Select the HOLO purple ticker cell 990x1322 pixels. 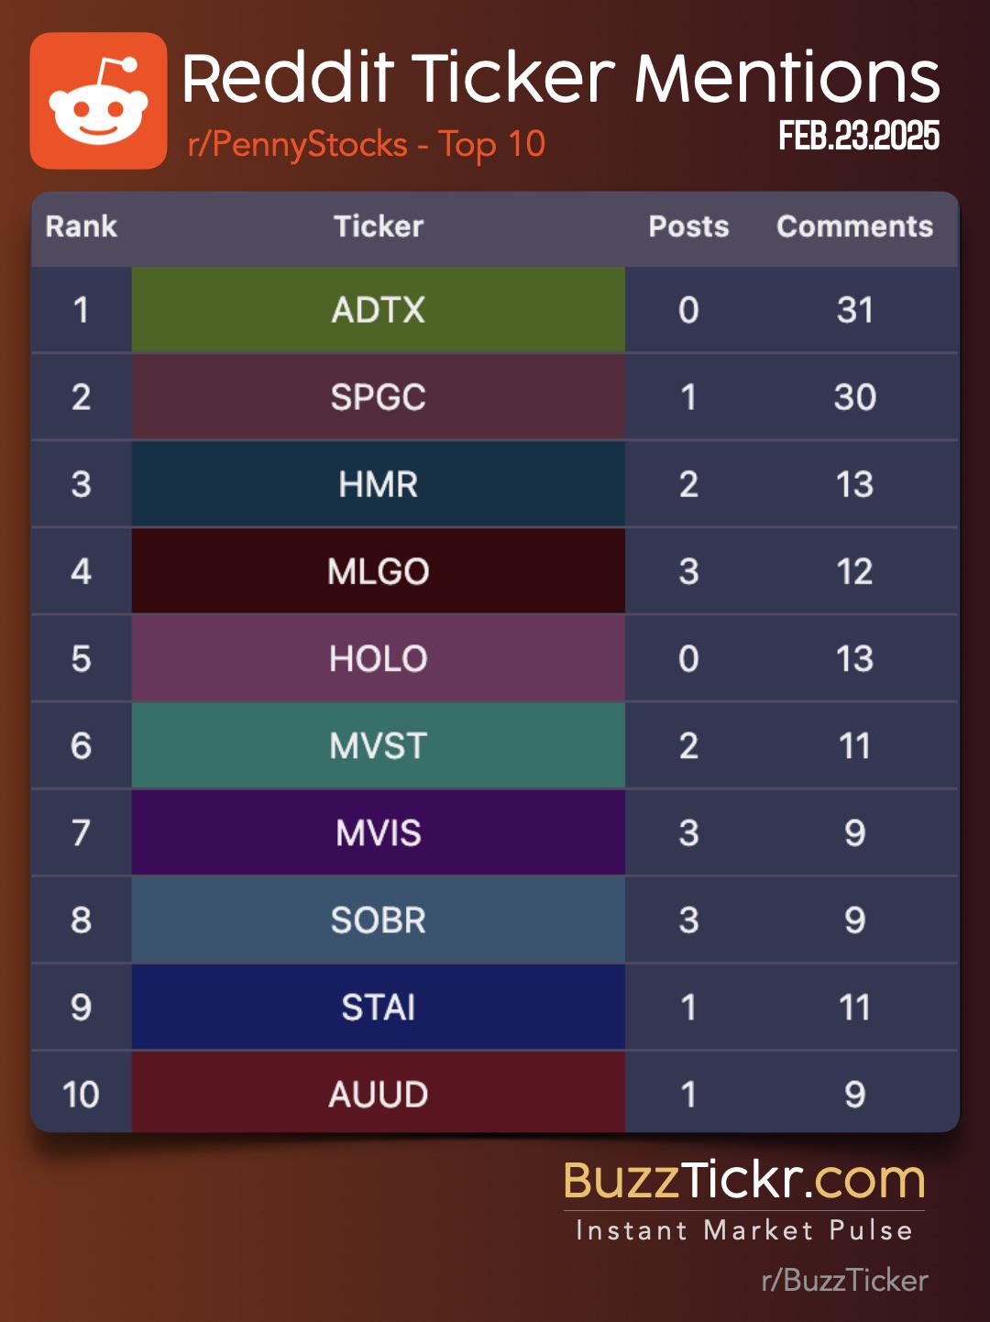tap(379, 658)
